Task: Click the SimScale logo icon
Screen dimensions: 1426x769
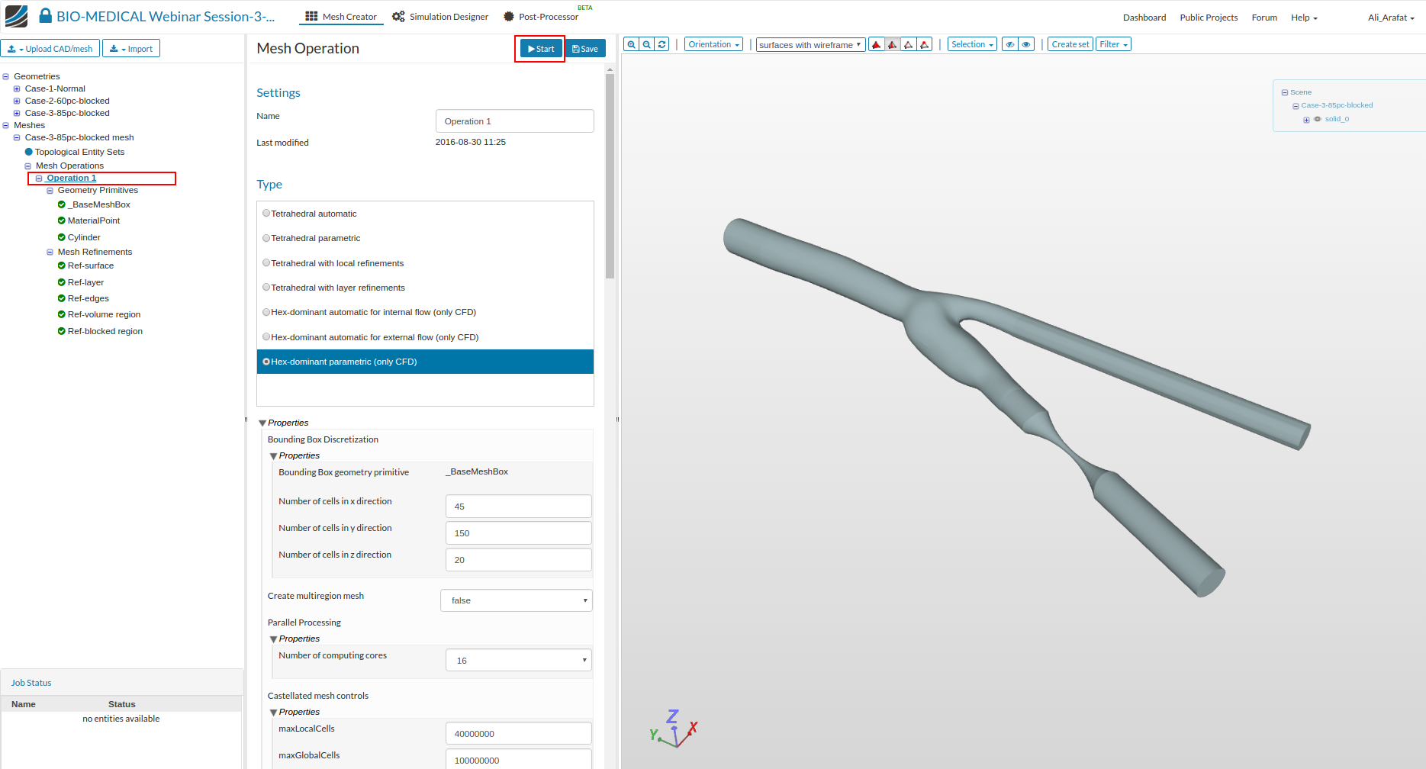Action: click(x=16, y=16)
